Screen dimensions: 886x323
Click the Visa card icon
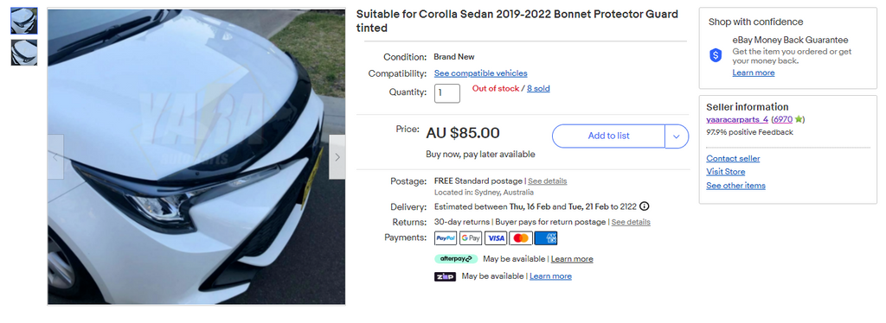496,238
